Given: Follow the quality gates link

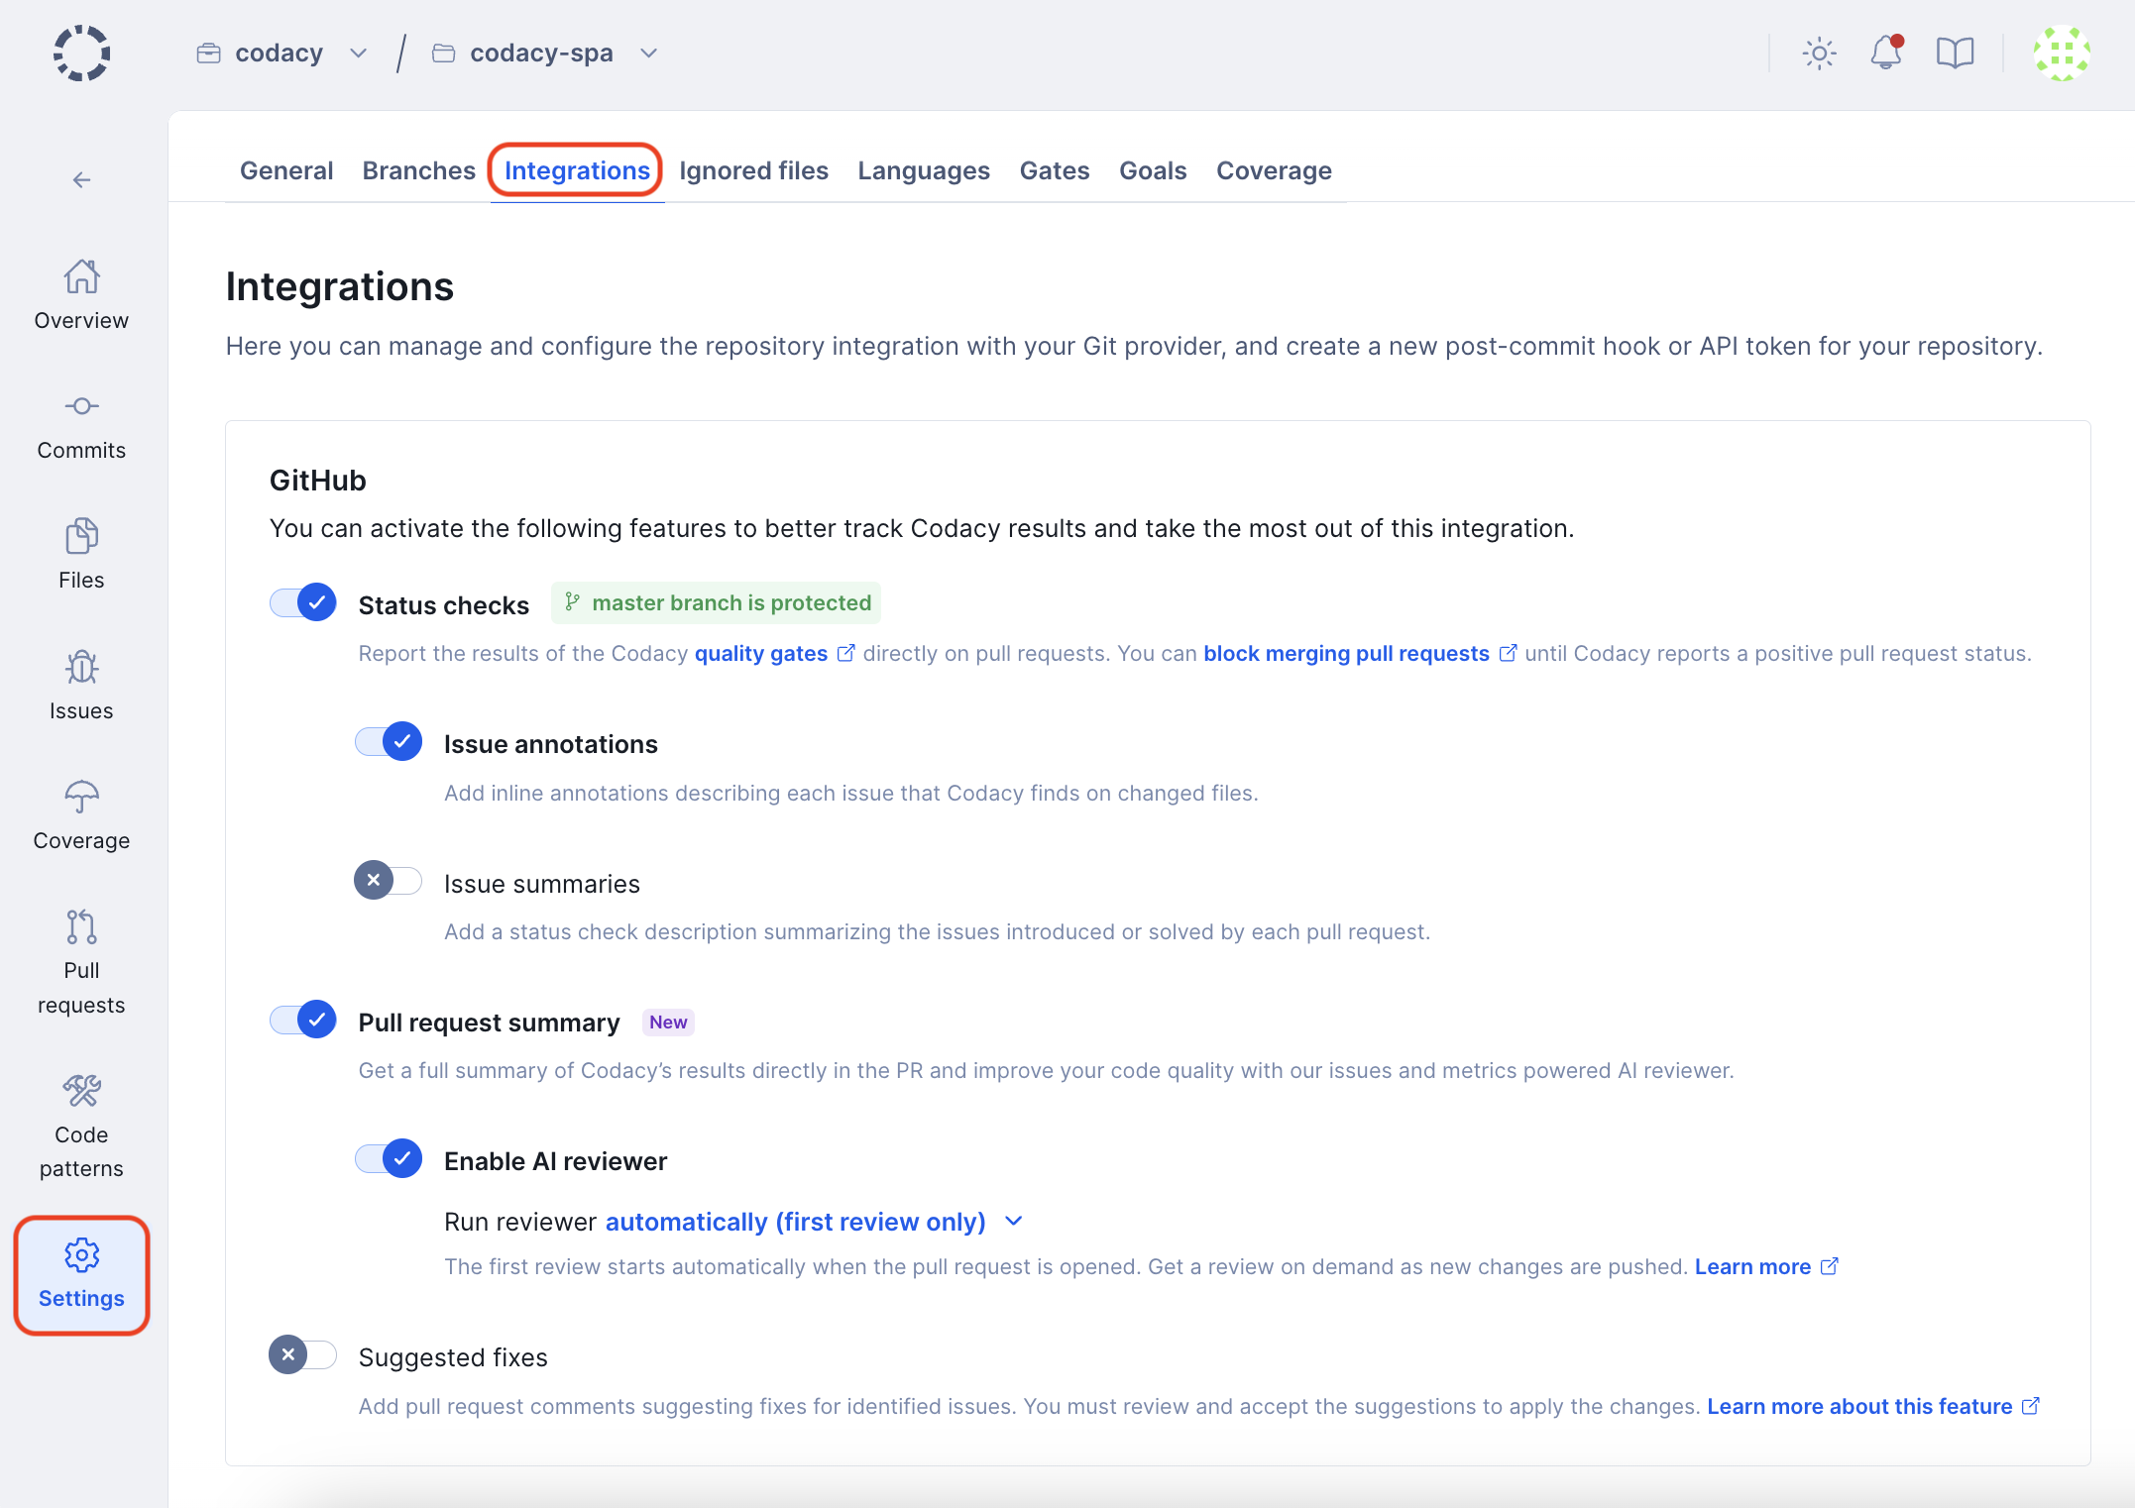Looking at the screenshot, I should [x=759, y=653].
